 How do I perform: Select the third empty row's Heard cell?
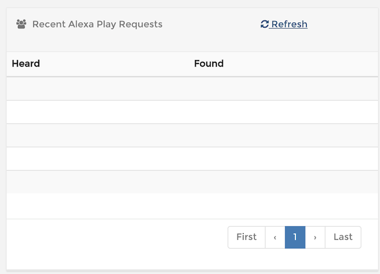click(x=98, y=135)
